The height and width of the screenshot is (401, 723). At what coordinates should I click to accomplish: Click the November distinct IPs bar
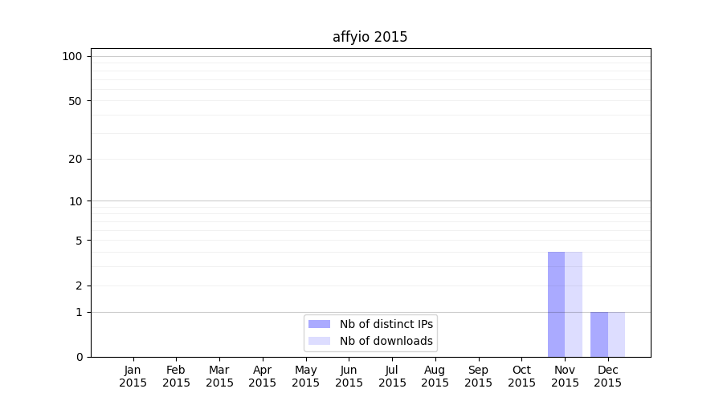(556, 305)
